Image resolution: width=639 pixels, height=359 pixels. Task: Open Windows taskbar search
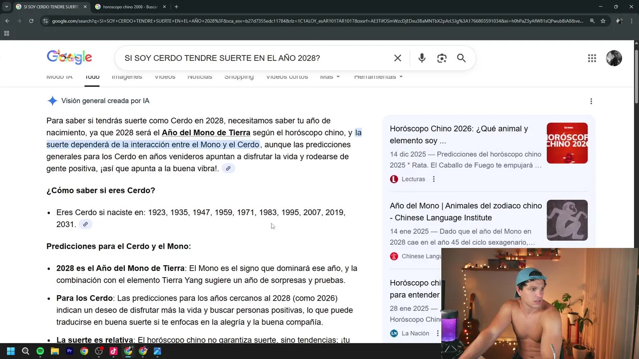[25, 351]
